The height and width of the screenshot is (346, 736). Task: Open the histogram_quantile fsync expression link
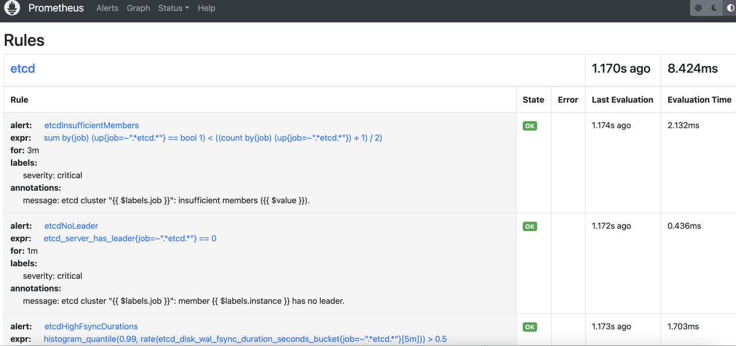pos(245,339)
